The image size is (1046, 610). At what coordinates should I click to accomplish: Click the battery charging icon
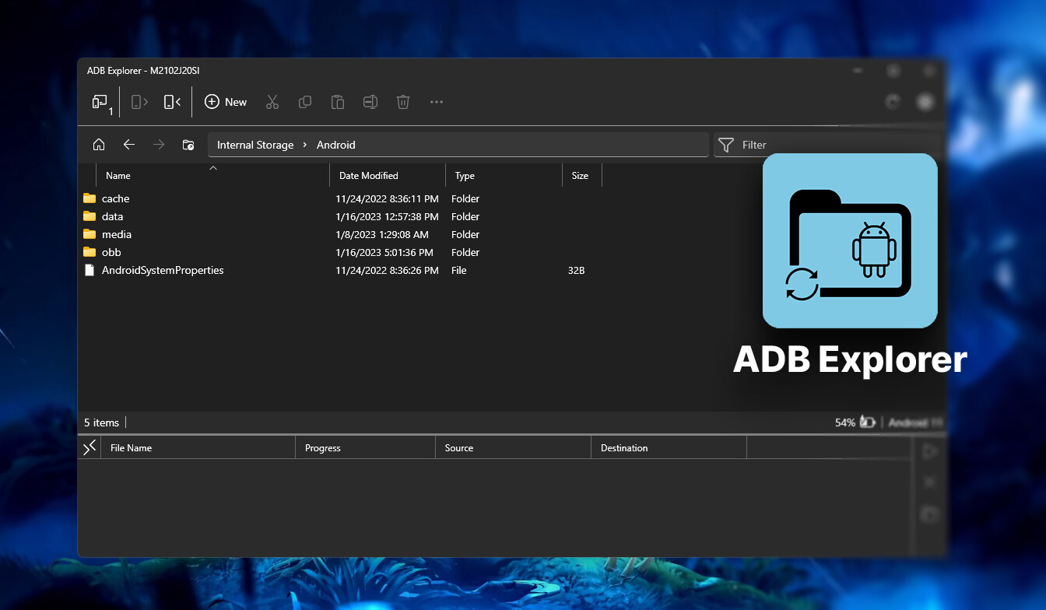click(869, 422)
